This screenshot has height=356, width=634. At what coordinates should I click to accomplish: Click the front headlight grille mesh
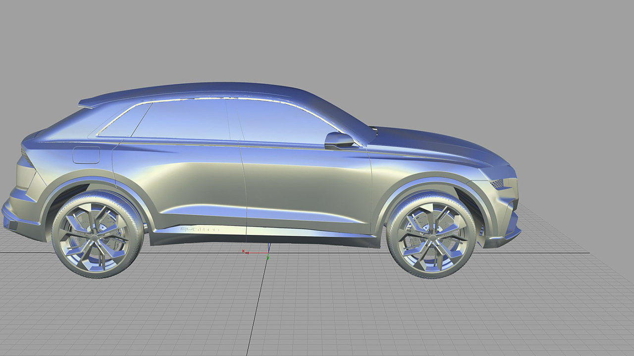pos(497,183)
